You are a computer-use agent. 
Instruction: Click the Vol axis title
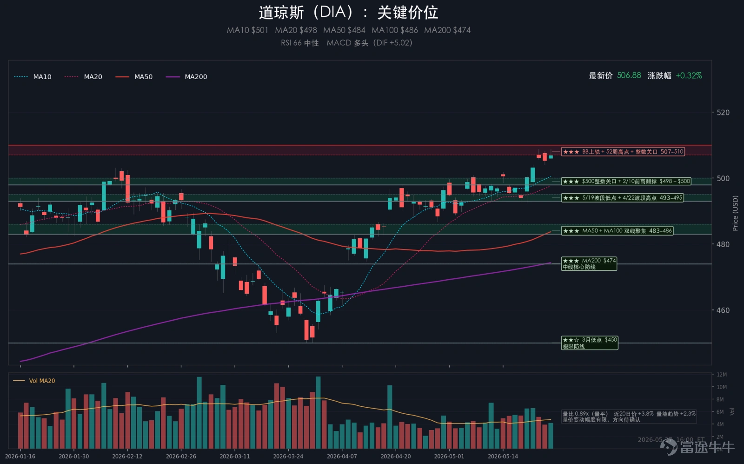732,411
